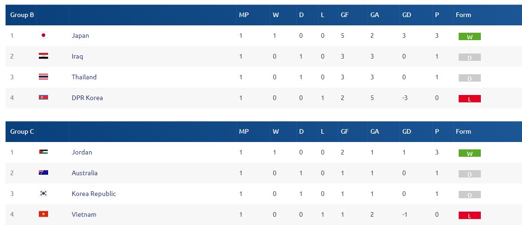
Task: Click Vietnam's red L form badge
Action: (x=469, y=215)
